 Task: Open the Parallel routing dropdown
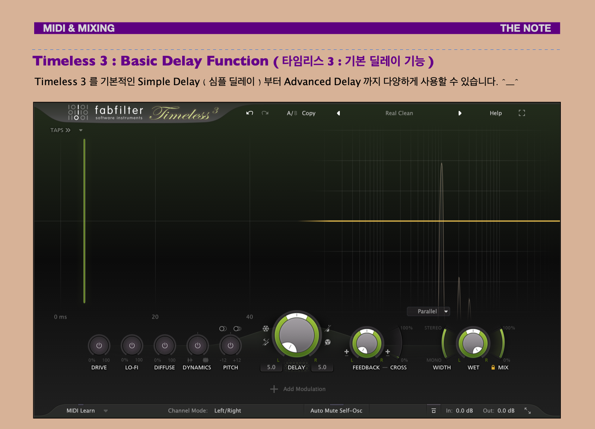[428, 311]
